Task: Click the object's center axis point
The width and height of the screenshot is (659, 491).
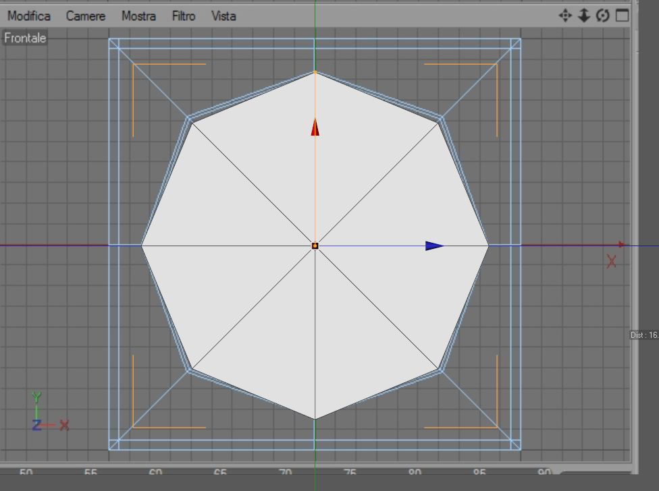Action: coord(315,246)
